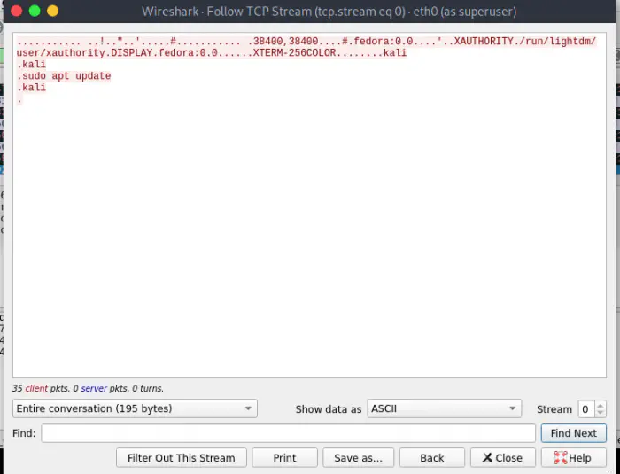
Task: Print the TCP stream contents
Action: tap(284, 458)
